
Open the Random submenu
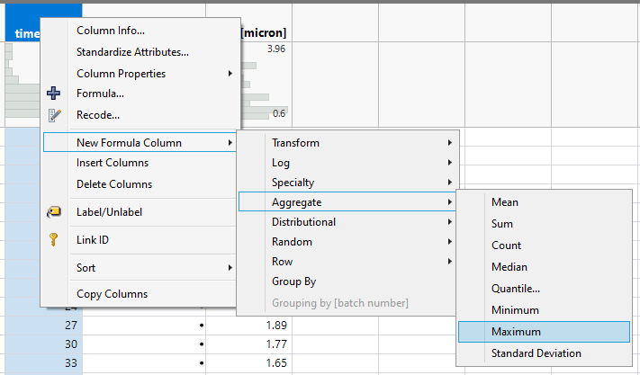click(347, 242)
